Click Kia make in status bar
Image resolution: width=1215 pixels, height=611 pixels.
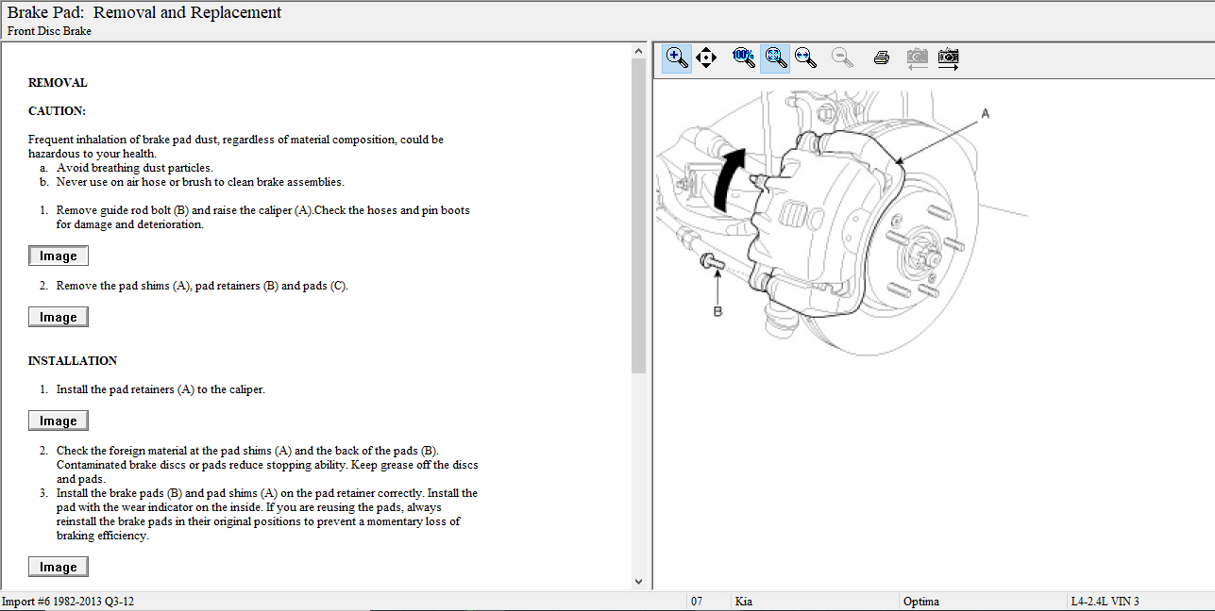[x=746, y=602]
